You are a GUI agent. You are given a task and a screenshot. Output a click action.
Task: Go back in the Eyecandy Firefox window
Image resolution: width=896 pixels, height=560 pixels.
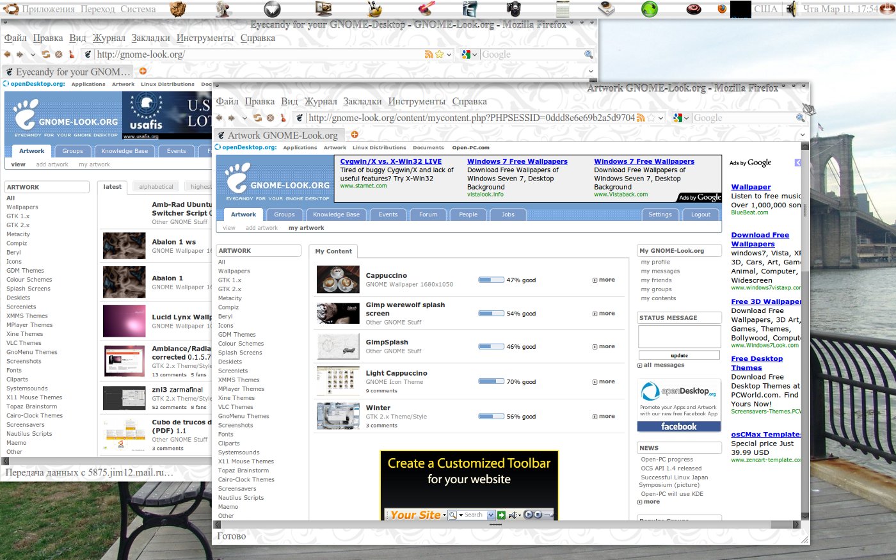[x=8, y=54]
